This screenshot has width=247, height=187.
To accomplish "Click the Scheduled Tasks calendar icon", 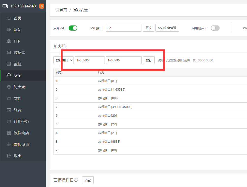I will tap(9, 121).
